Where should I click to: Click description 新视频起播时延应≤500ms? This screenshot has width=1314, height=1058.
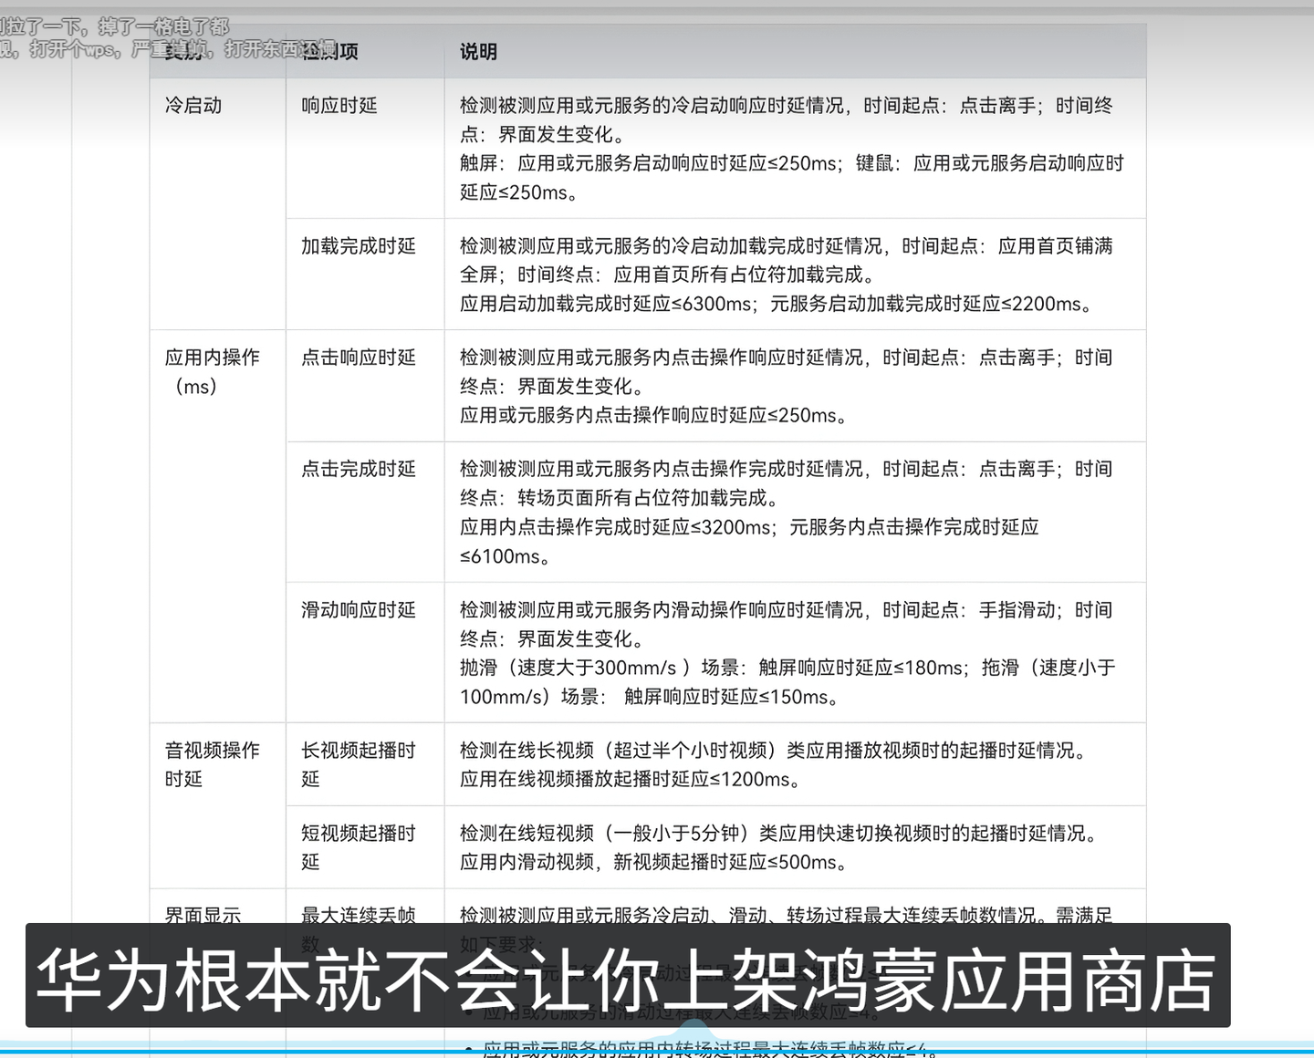(795, 847)
